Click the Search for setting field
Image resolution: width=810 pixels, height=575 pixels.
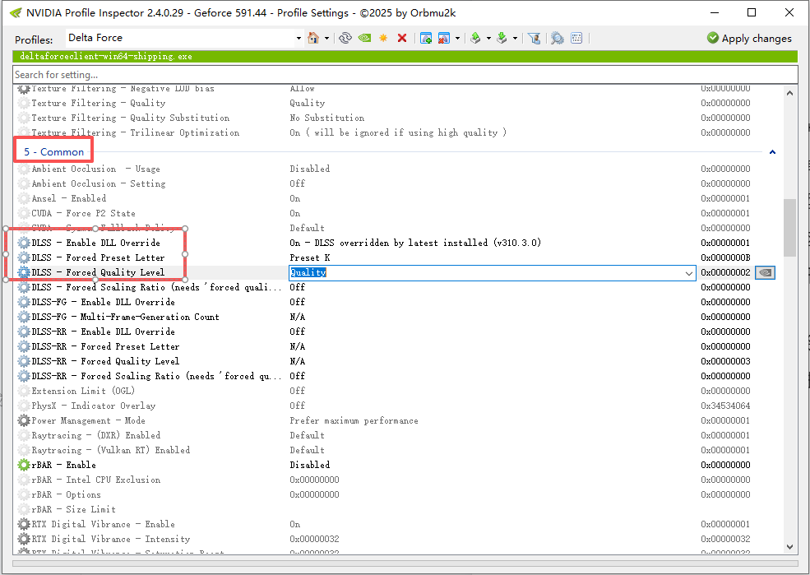(405, 75)
